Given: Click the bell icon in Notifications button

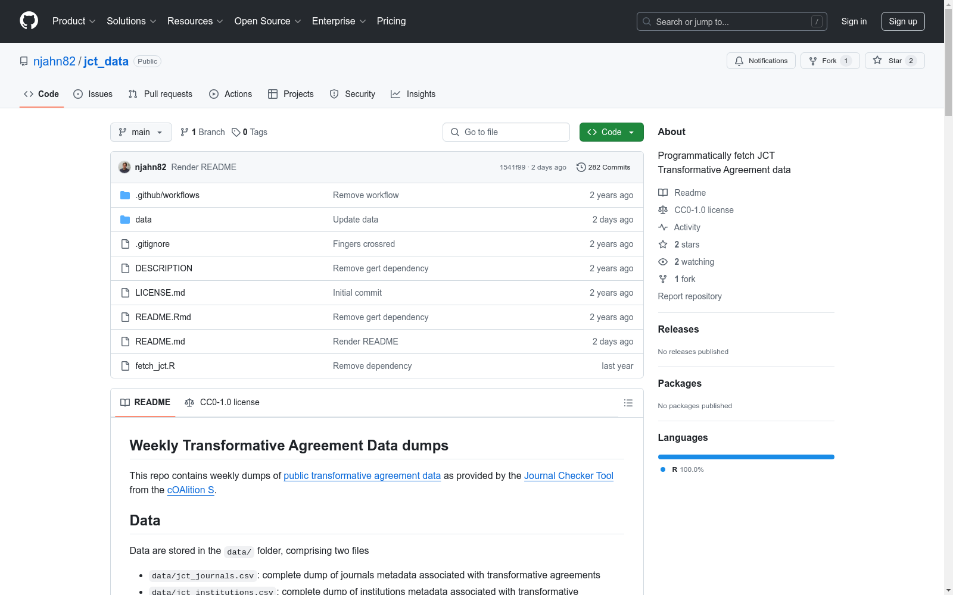Looking at the screenshot, I should pos(739,61).
